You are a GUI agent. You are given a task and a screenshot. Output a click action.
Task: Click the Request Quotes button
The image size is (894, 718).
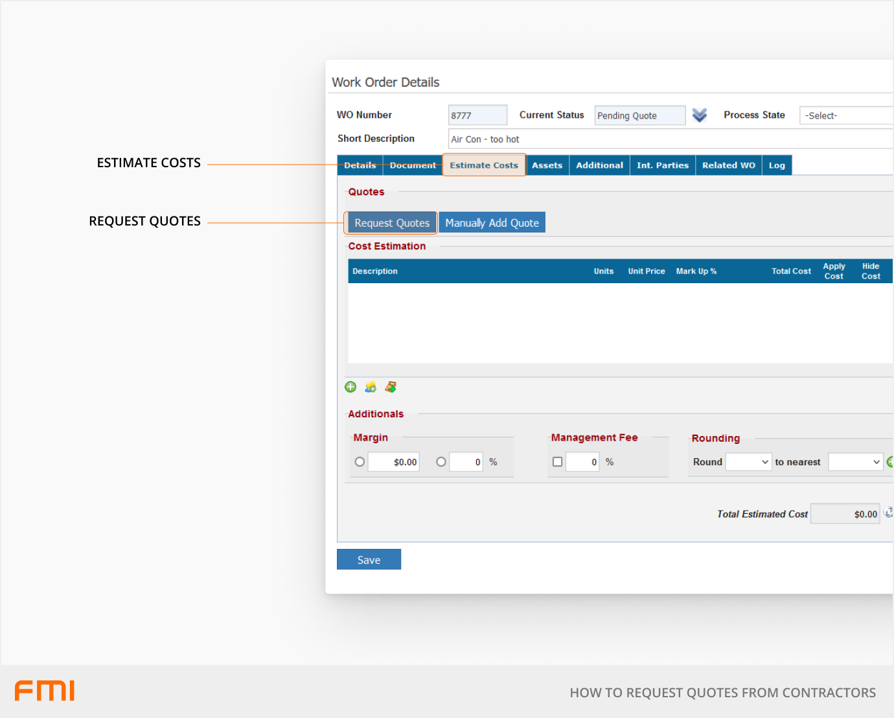[x=392, y=223]
